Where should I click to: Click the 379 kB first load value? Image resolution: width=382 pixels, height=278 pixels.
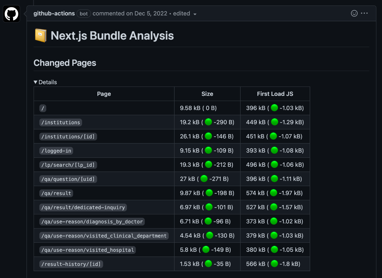tap(255, 236)
